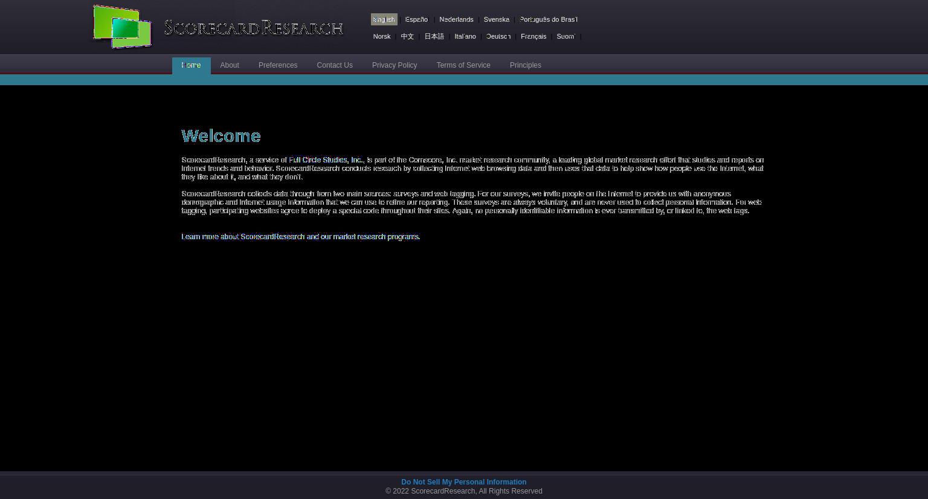This screenshot has width=928, height=499.
Task: Select the English language option
Action: coord(384,19)
